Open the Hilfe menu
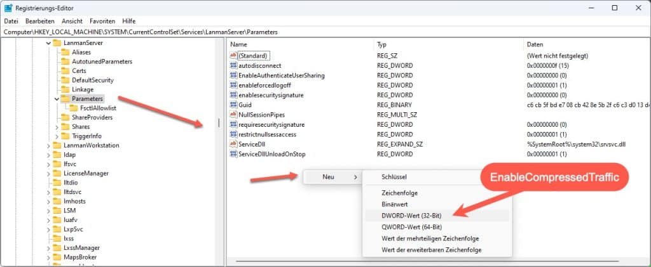 pos(128,21)
